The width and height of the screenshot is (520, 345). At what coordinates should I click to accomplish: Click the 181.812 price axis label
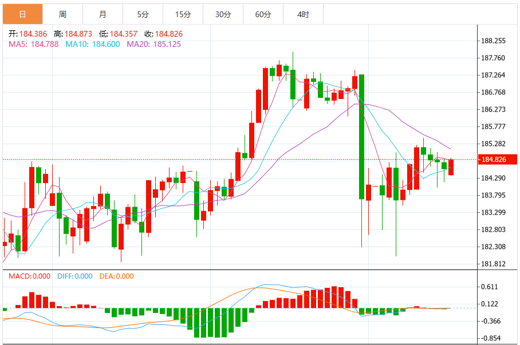[x=494, y=264]
